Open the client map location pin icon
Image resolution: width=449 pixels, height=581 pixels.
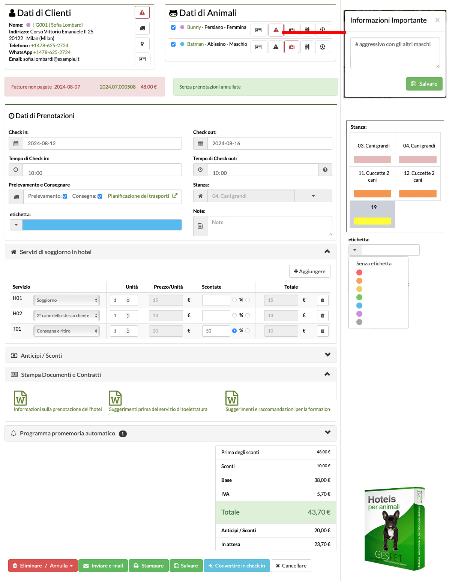[x=142, y=44]
